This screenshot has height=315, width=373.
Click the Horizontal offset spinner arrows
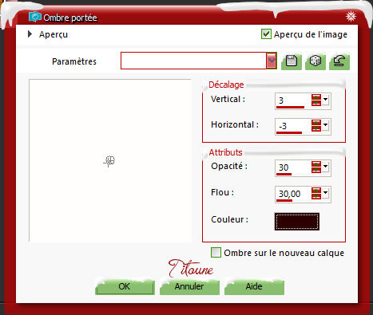coord(316,126)
